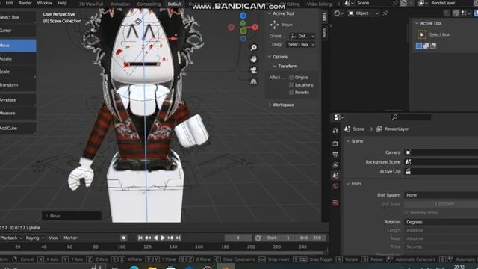This screenshot has height=269, width=478.
Task: Click the pin icon beside Object dropdown
Action: tap(385, 13)
